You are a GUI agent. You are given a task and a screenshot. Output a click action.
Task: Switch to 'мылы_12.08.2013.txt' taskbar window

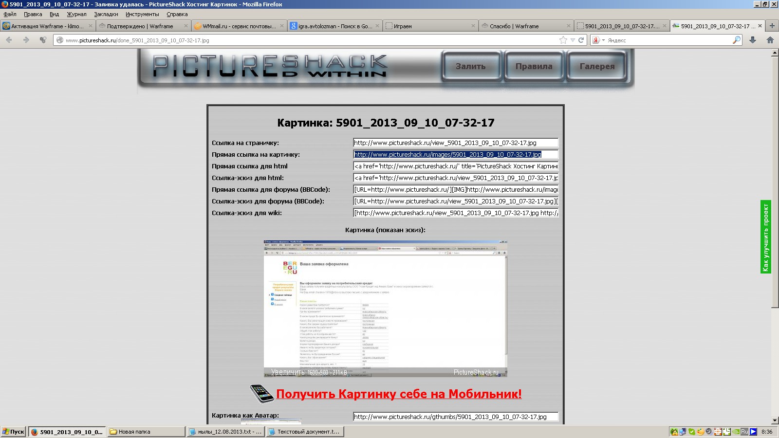point(225,432)
